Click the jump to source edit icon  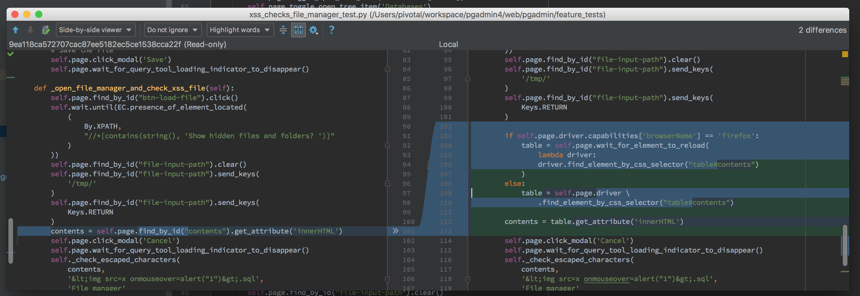click(46, 30)
